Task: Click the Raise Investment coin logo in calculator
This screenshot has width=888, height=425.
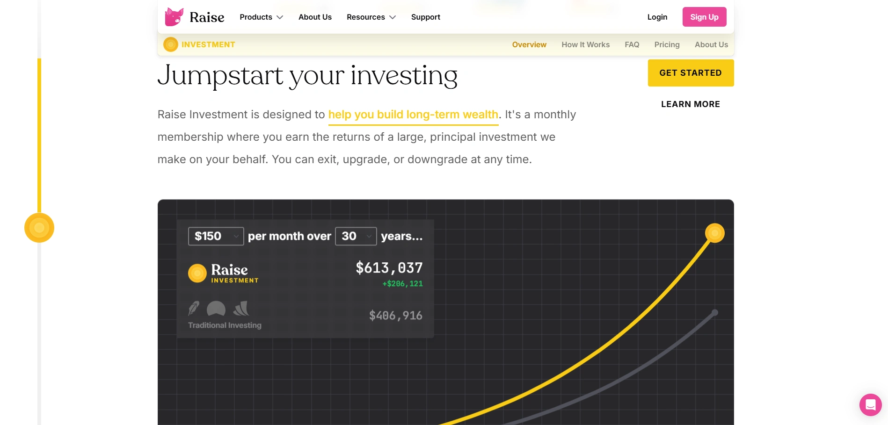Action: 197,274
